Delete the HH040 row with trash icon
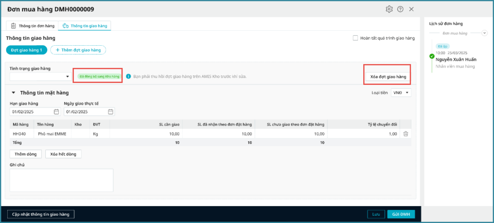494x223 pixels. 406,134
